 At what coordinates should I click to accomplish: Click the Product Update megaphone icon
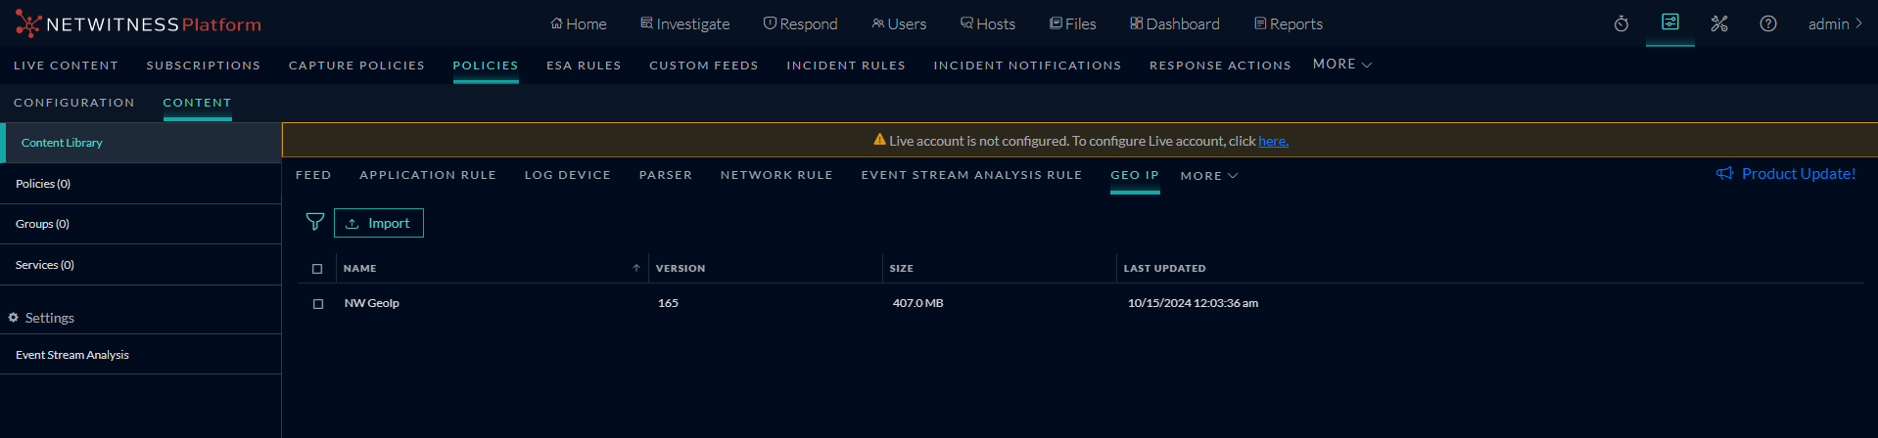1725,174
